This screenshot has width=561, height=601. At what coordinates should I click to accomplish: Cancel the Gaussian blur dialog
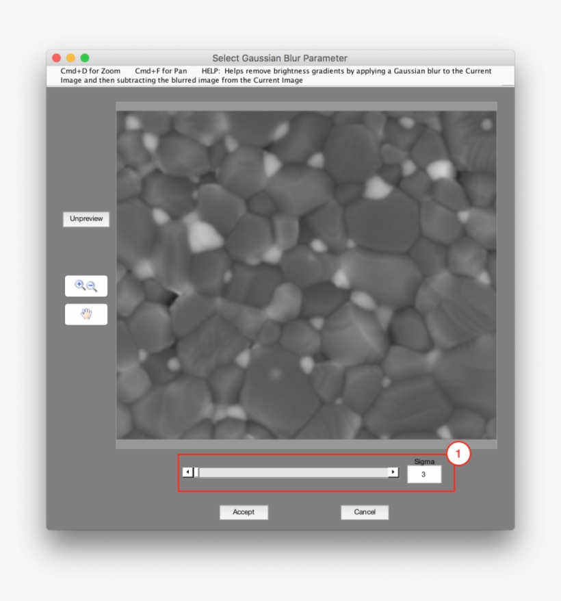[365, 512]
